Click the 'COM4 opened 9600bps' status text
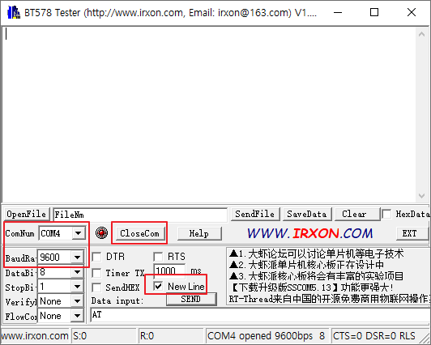431x345 pixels. [260, 335]
